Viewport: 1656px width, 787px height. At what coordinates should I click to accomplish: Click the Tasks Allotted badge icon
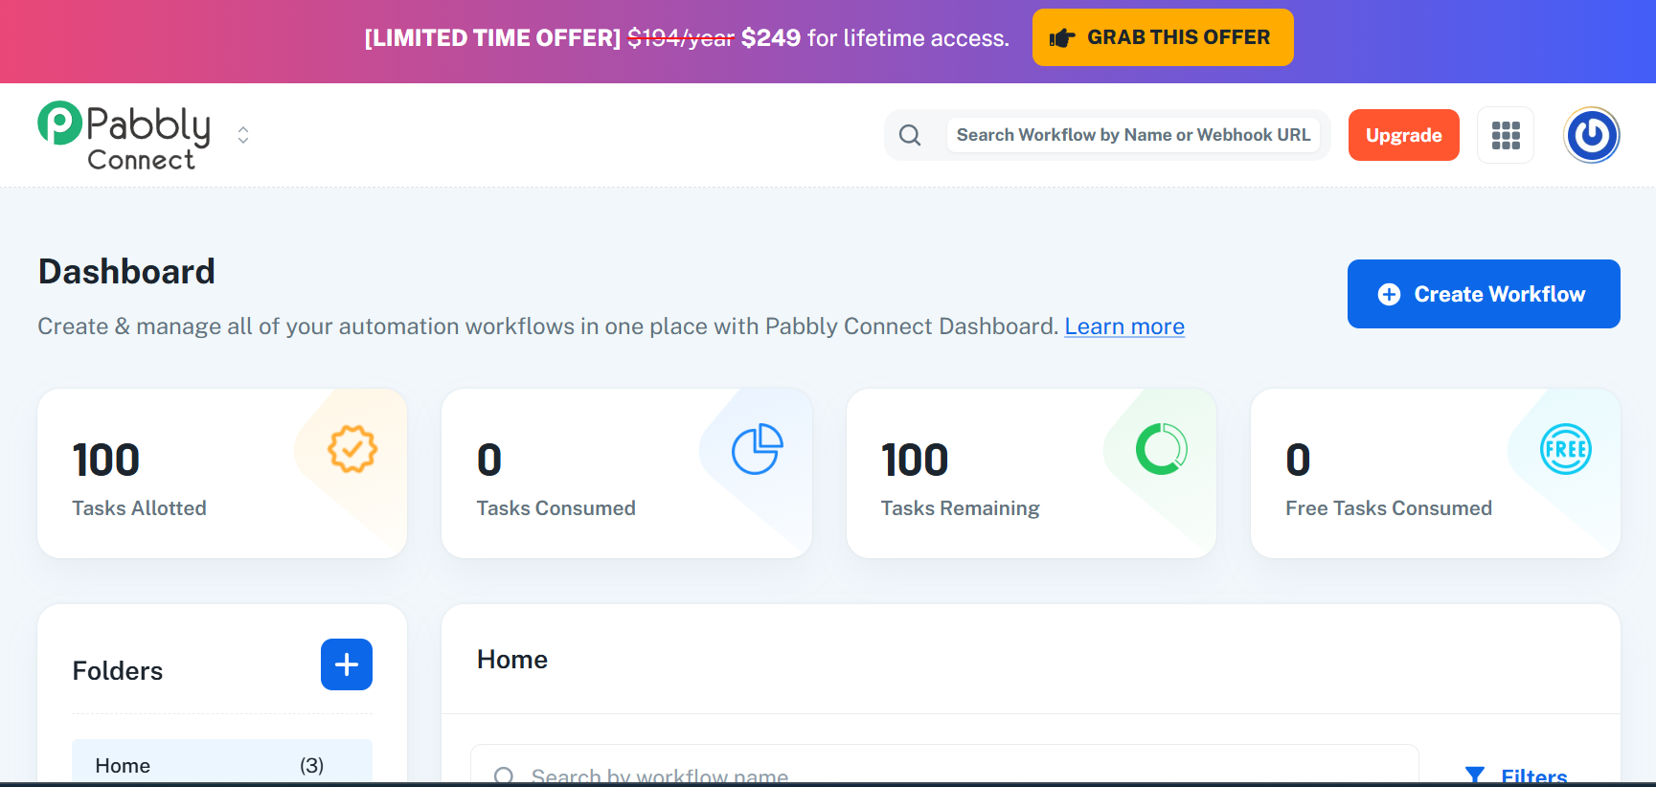click(x=352, y=449)
